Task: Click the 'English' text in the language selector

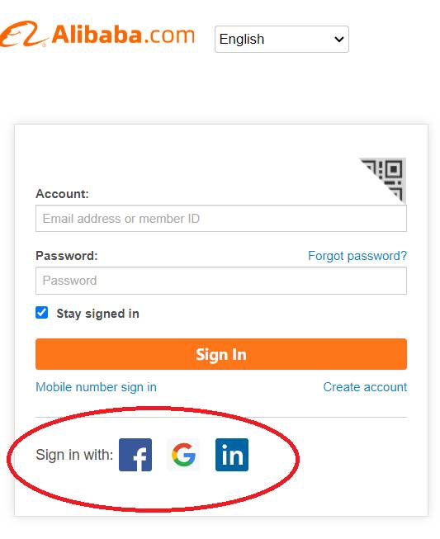Action: click(x=242, y=39)
